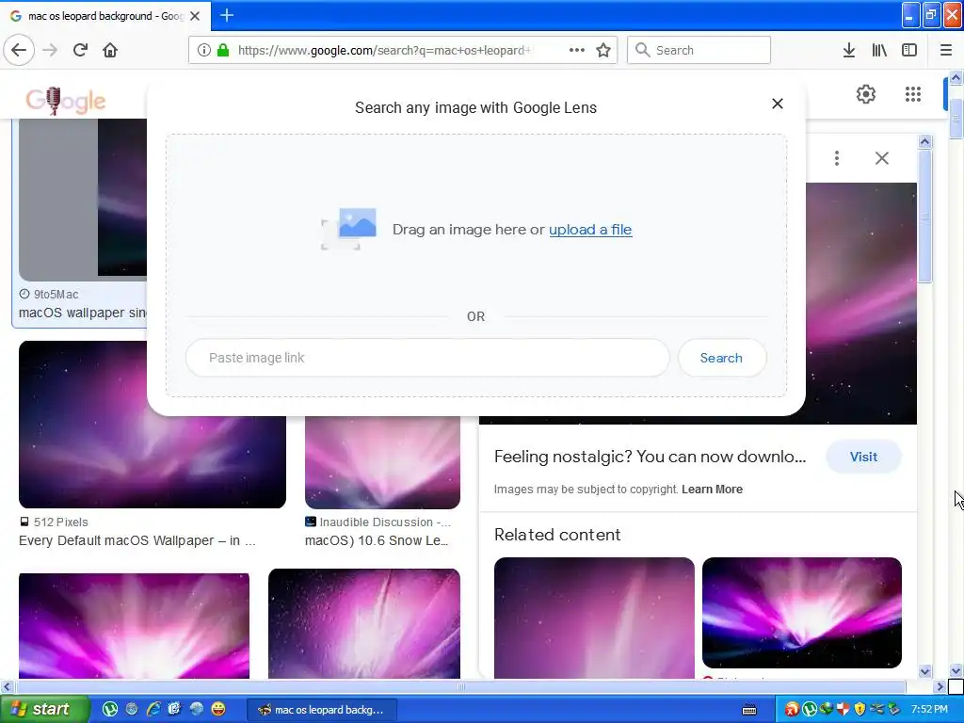Open Google quick settings gear

point(866,94)
